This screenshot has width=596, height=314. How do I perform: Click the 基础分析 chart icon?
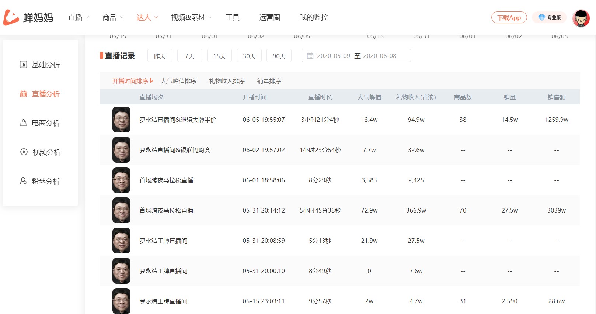(x=23, y=65)
